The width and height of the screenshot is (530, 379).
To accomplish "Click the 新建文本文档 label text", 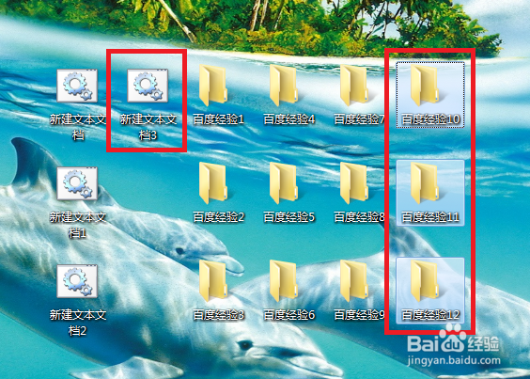I will click(78, 127).
